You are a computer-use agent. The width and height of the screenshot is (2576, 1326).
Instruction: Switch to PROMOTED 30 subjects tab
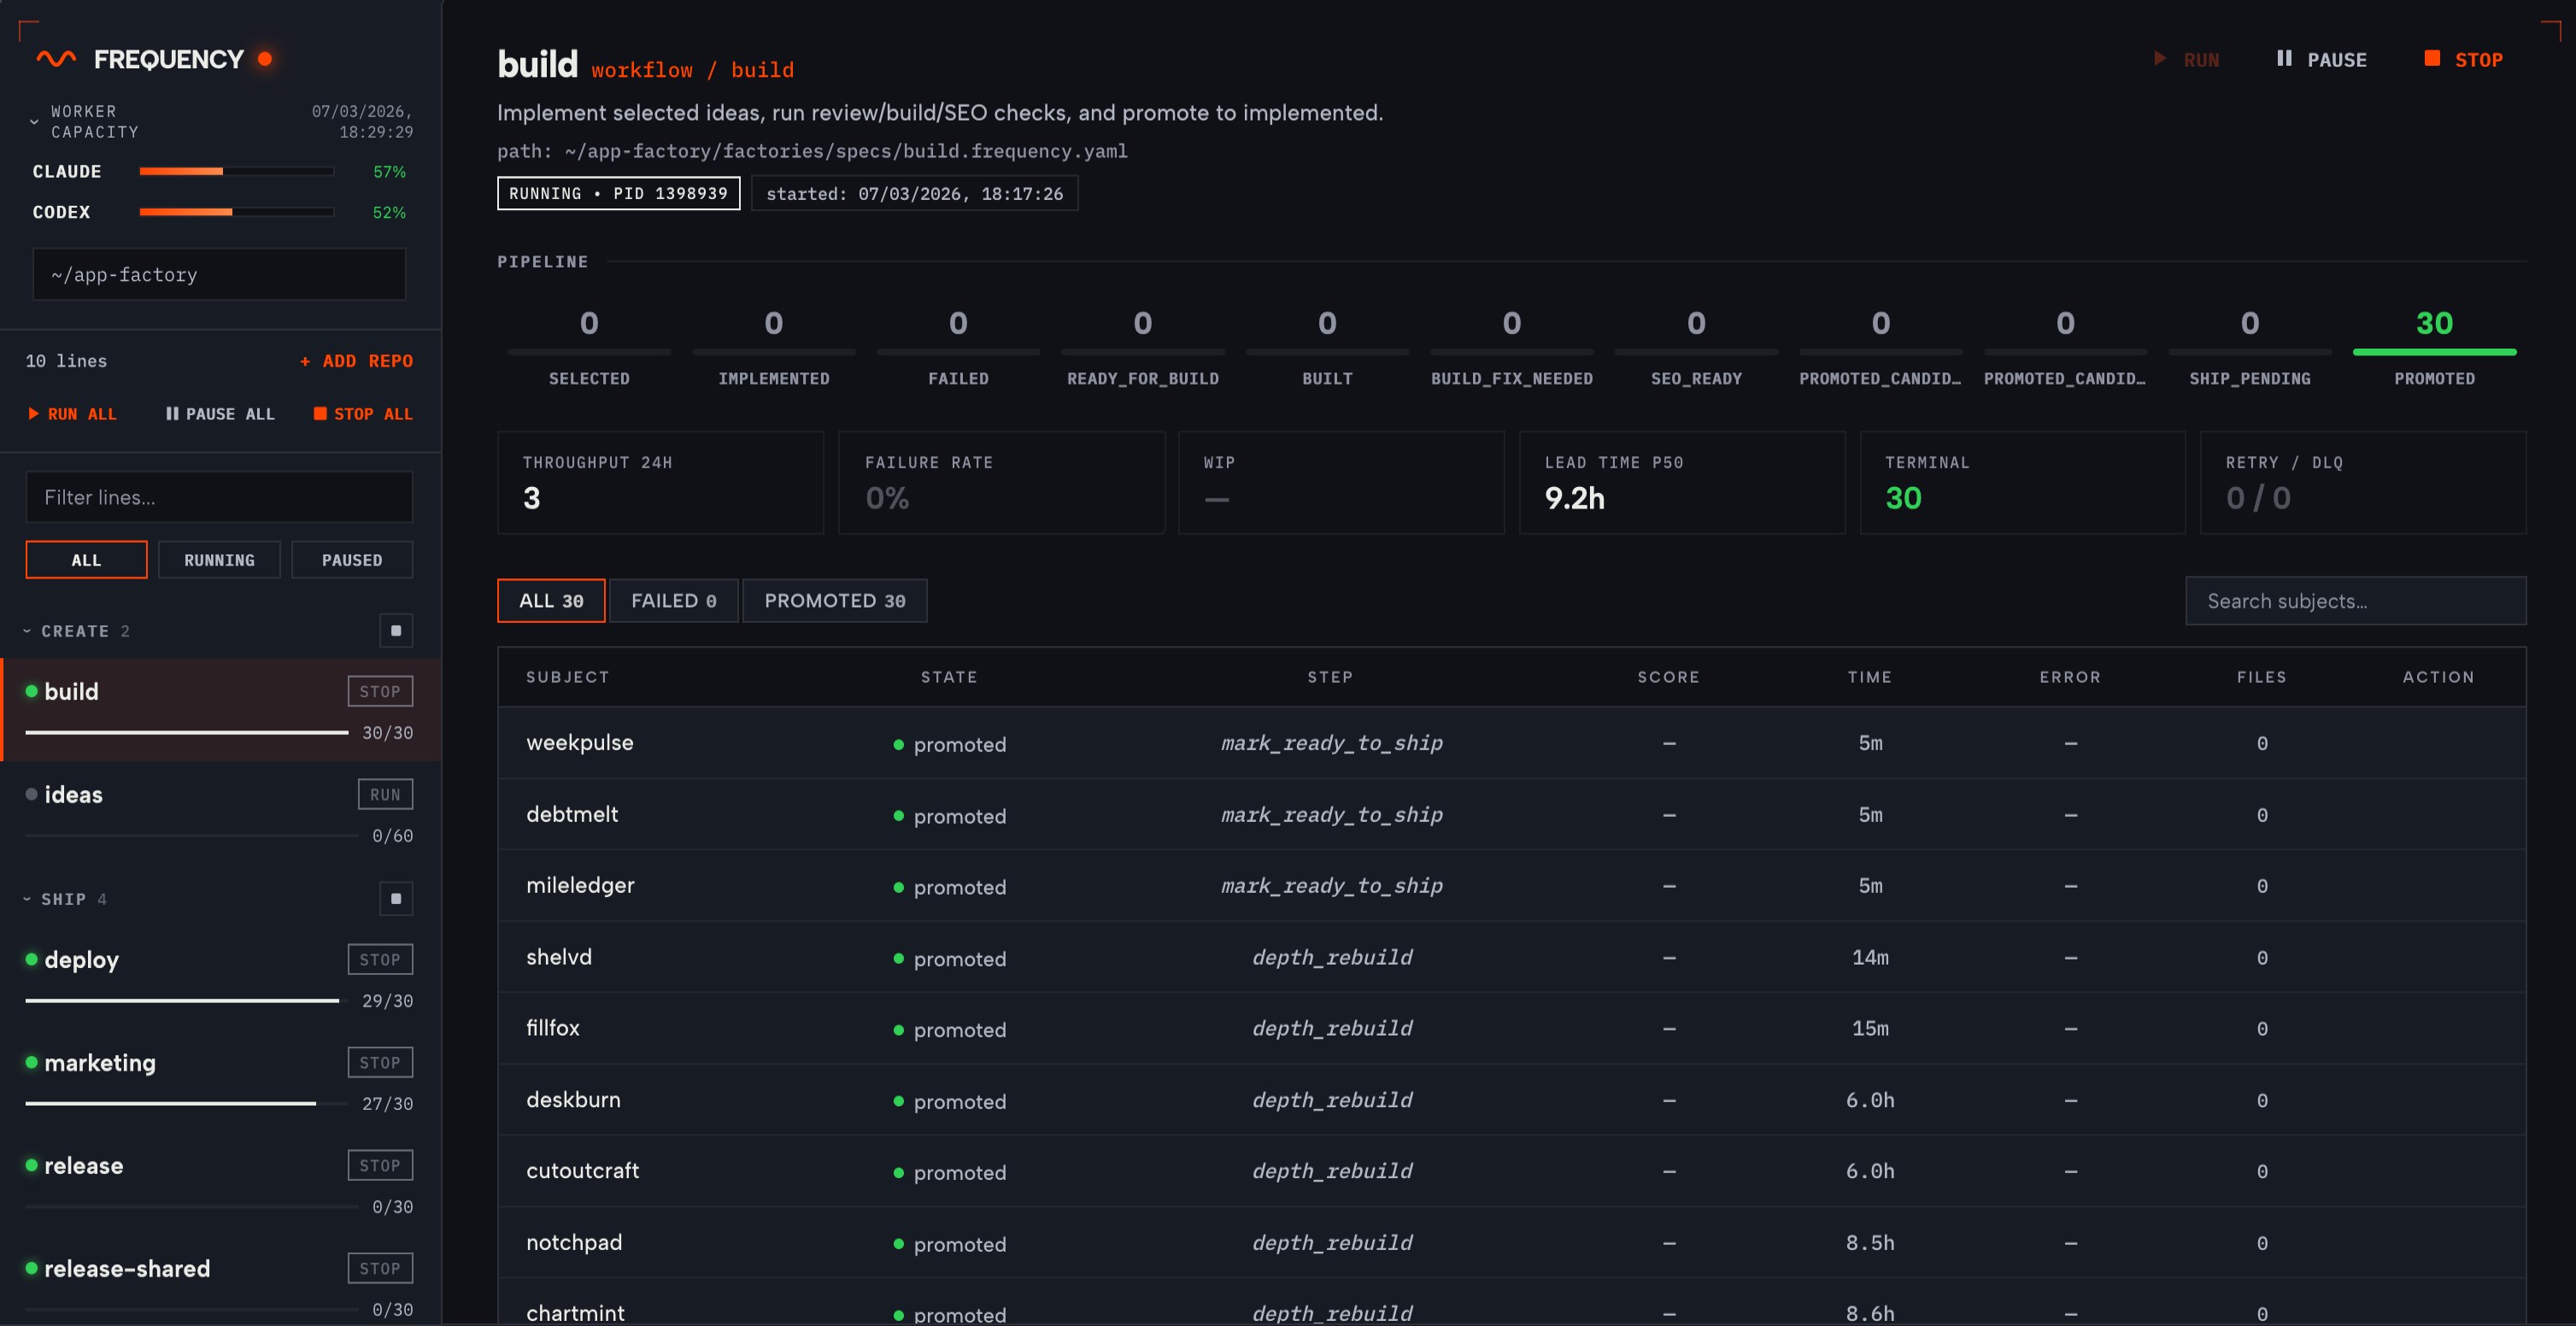point(834,601)
